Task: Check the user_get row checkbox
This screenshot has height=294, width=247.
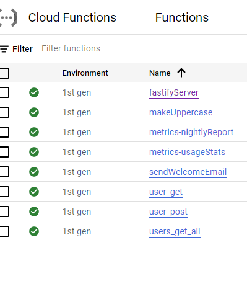Action: pos(4,192)
